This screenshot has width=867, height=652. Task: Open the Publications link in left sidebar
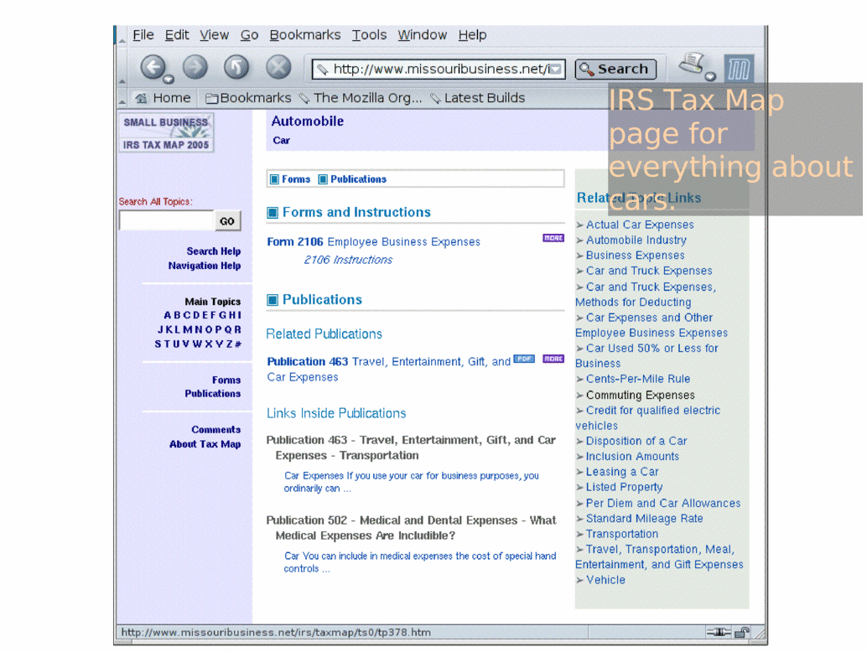(x=213, y=393)
